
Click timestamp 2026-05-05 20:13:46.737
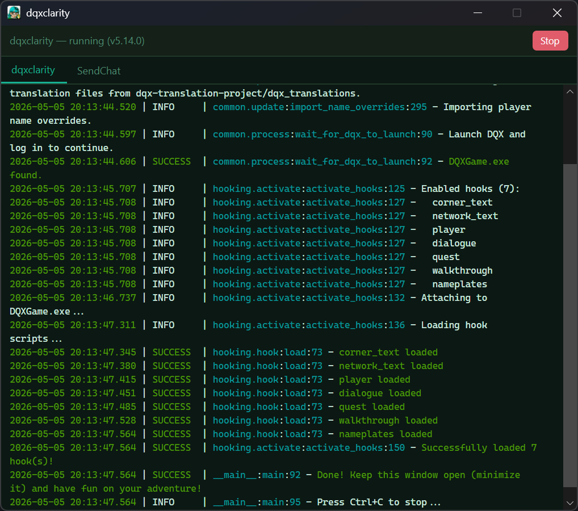point(73,298)
